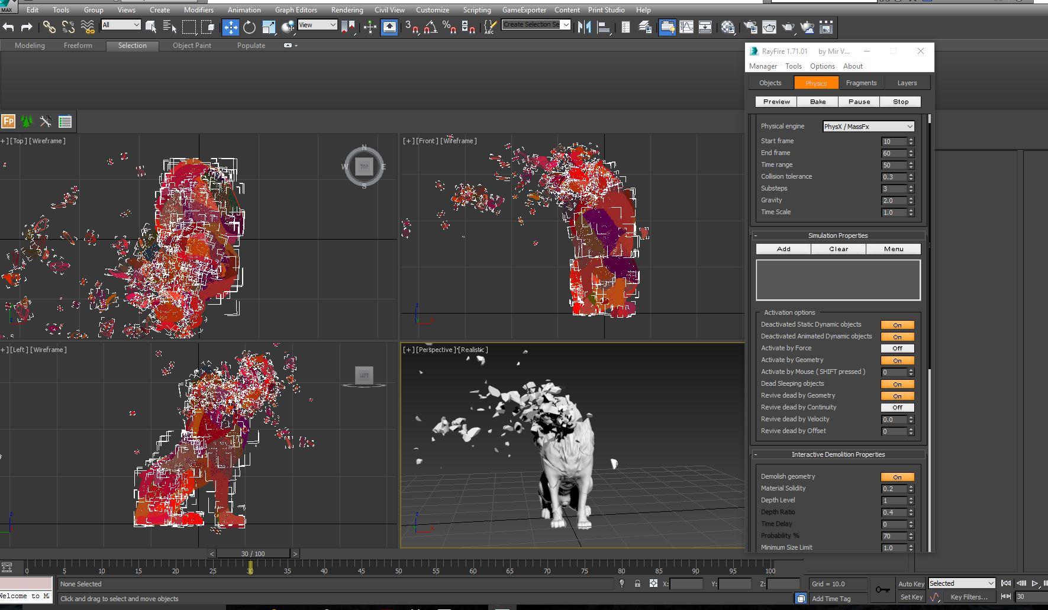Select the Rotate tool icon
This screenshot has width=1048, height=610.
pyautogui.click(x=250, y=27)
